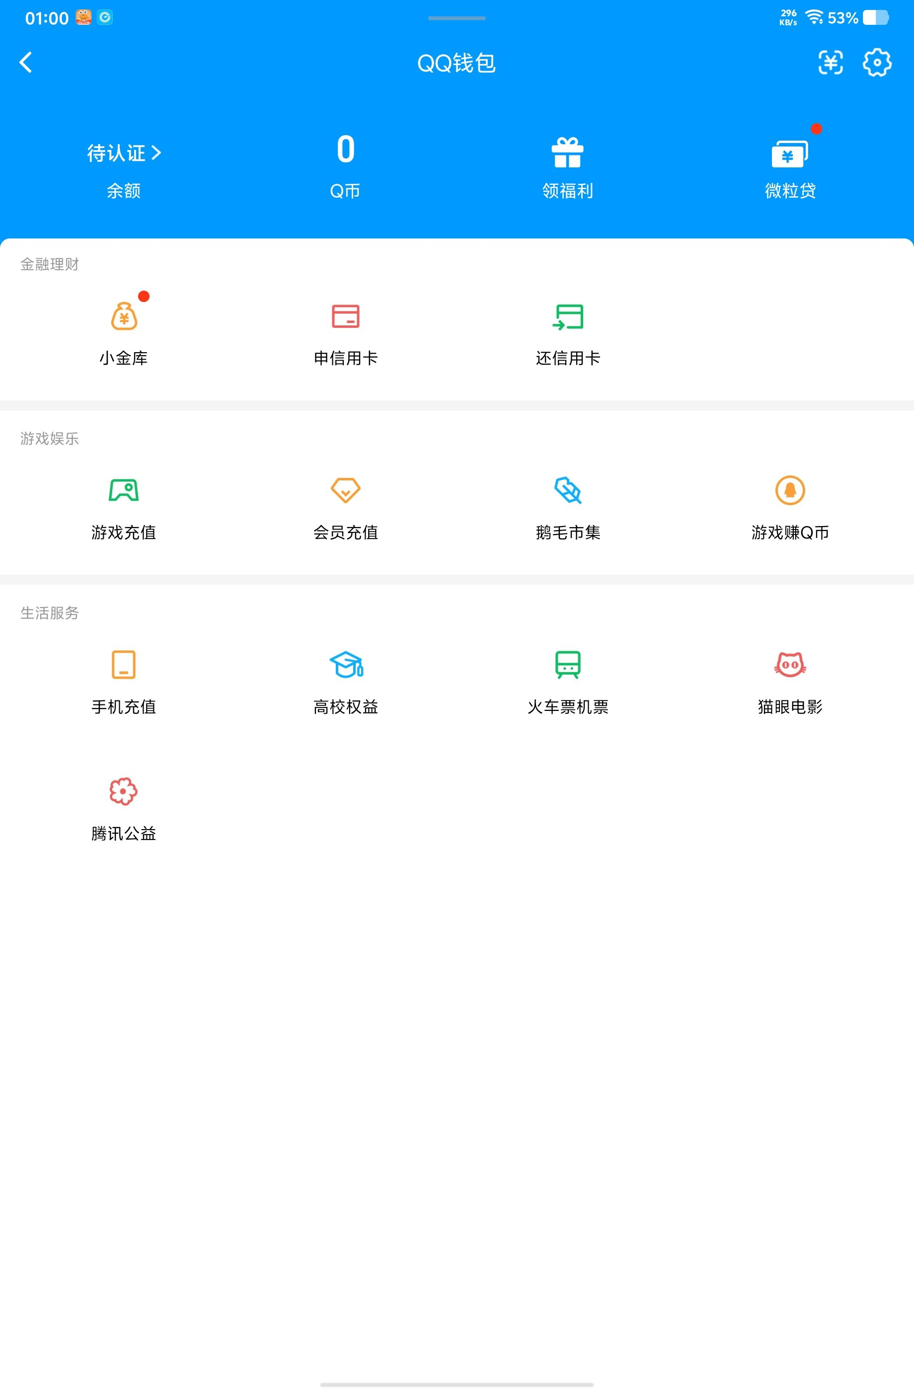Tap the 296 KB/s network speed indicator

pos(788,17)
